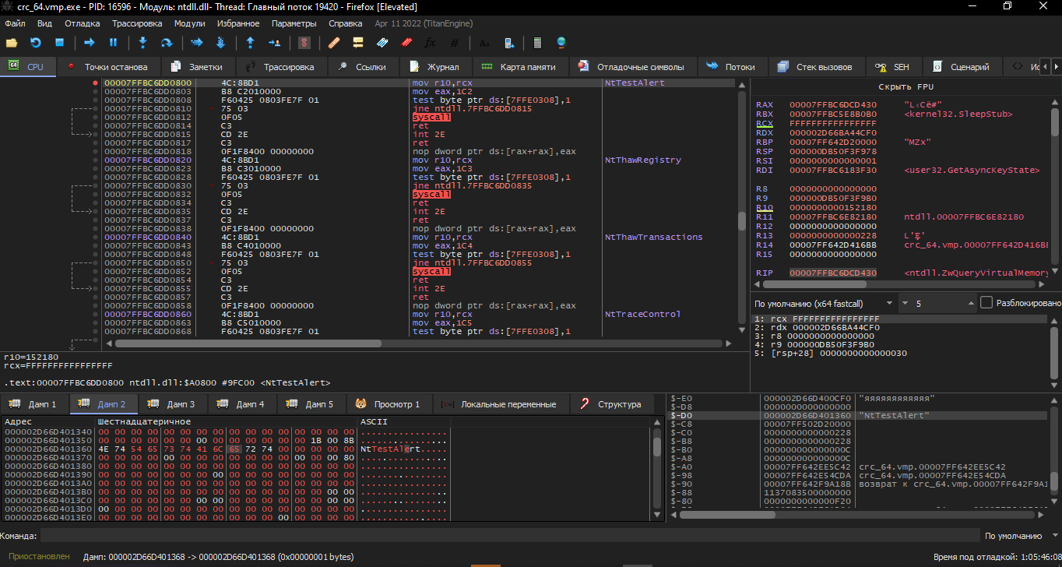This screenshot has height=567, width=1062.
Task: Open the calculator icon
Action: click(537, 43)
